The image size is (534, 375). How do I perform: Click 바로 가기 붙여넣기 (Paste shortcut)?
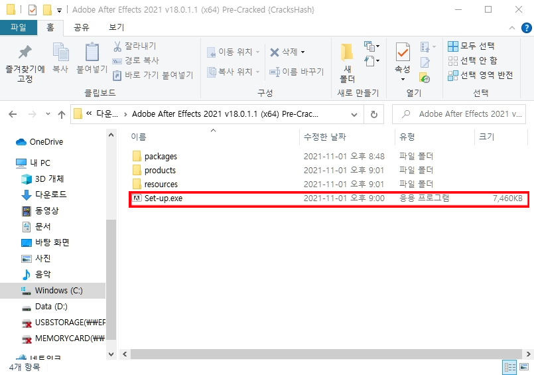click(153, 75)
